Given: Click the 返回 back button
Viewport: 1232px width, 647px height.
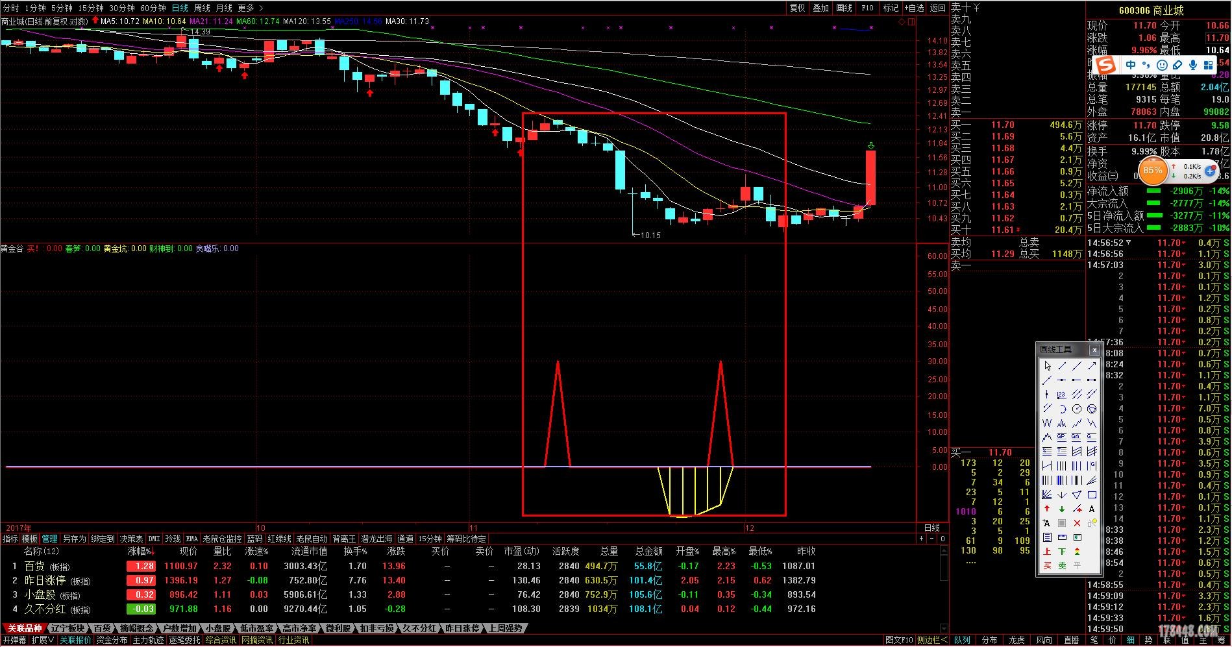Looking at the screenshot, I should [x=937, y=8].
